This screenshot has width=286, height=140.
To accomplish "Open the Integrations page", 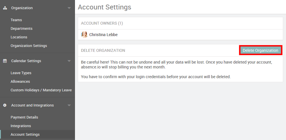I will pos(21,126).
